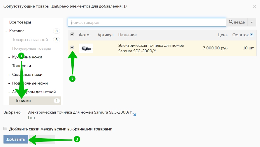Select Все товары in the category tree
Screen dimensions: 260x147
[x=20, y=22]
